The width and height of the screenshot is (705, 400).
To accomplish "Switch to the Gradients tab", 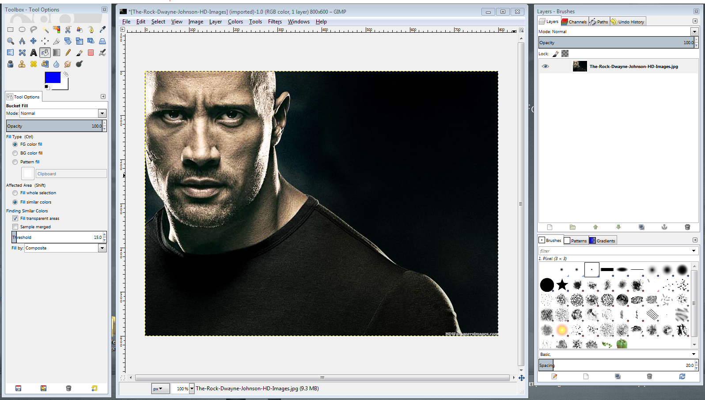I will [602, 241].
